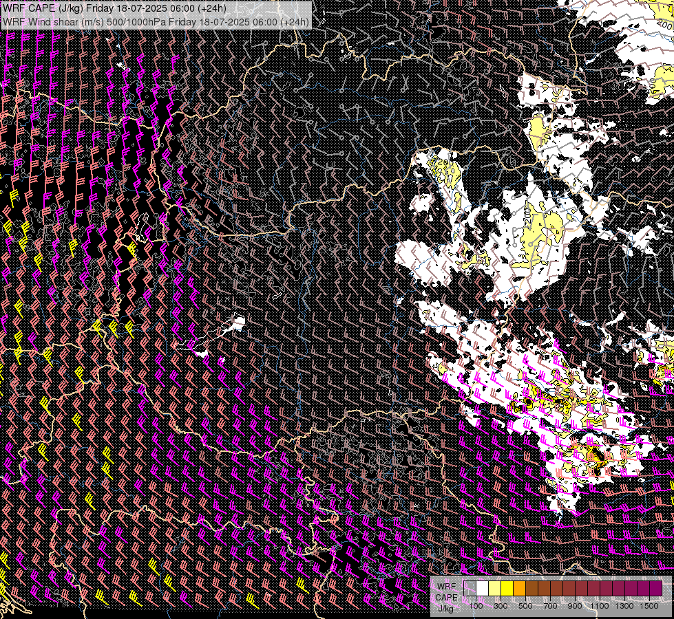Click the 100 legend scale label

click(476, 606)
